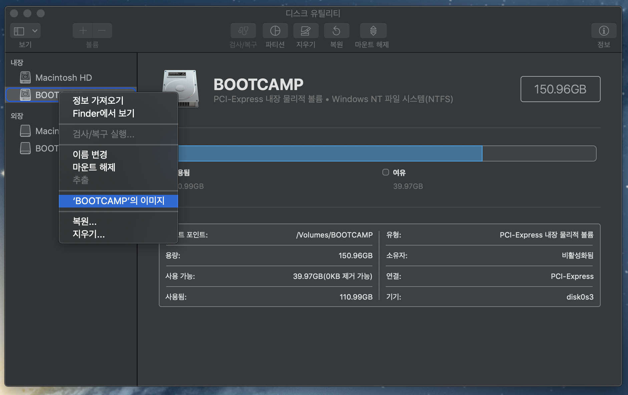Choose 복원... in context menu
Screen dimensions: 628x395
tap(118, 221)
